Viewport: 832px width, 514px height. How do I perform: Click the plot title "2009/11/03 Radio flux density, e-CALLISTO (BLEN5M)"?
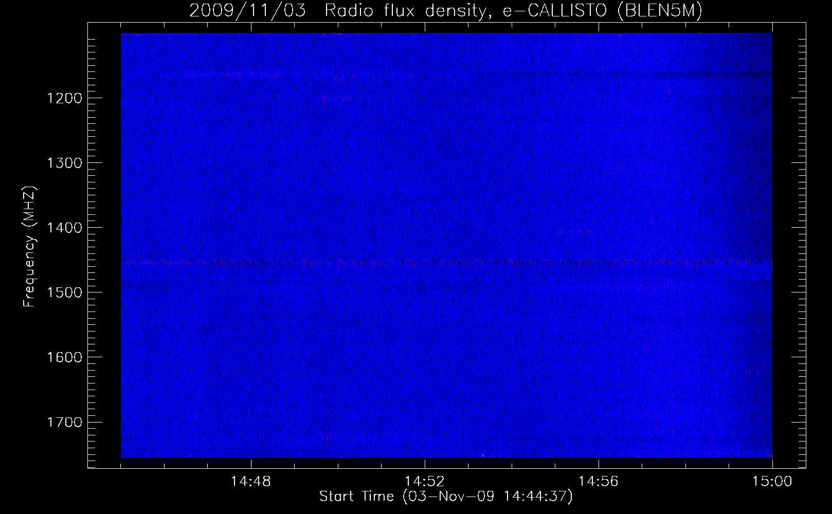445,11
